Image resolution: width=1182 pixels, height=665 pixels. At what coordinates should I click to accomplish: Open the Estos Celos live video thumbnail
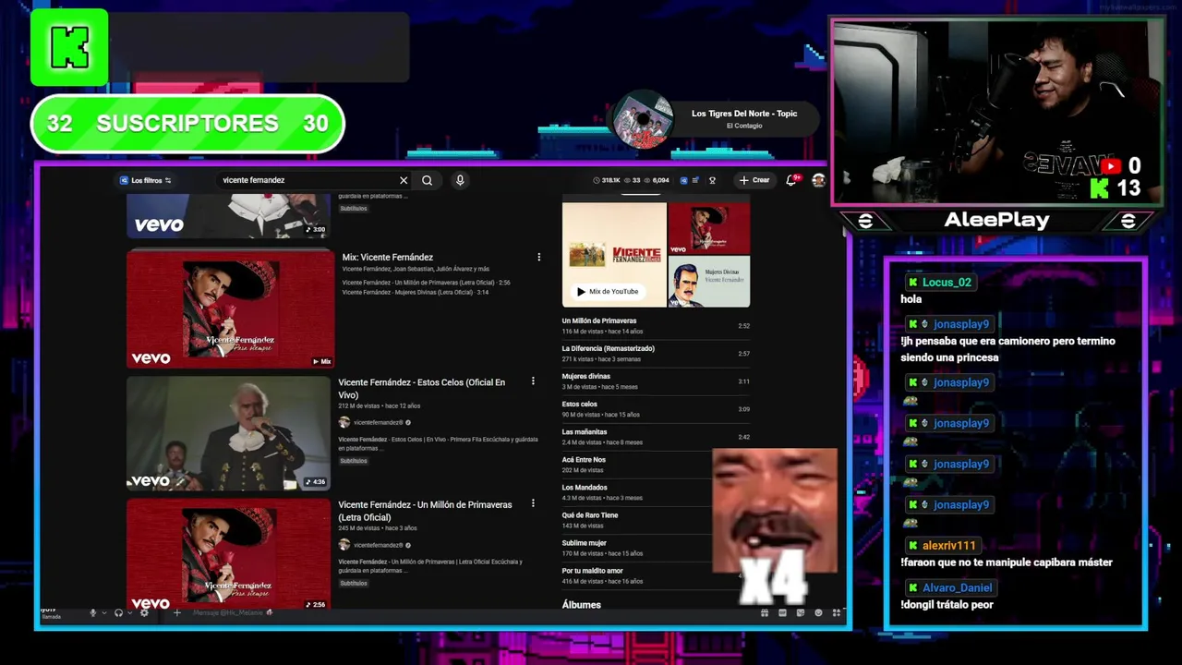pyautogui.click(x=228, y=433)
